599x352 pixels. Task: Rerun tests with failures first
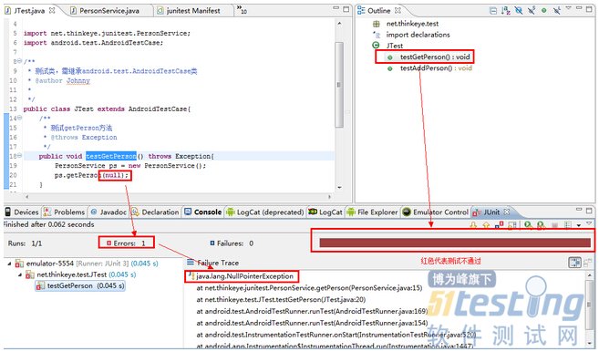tap(542, 224)
